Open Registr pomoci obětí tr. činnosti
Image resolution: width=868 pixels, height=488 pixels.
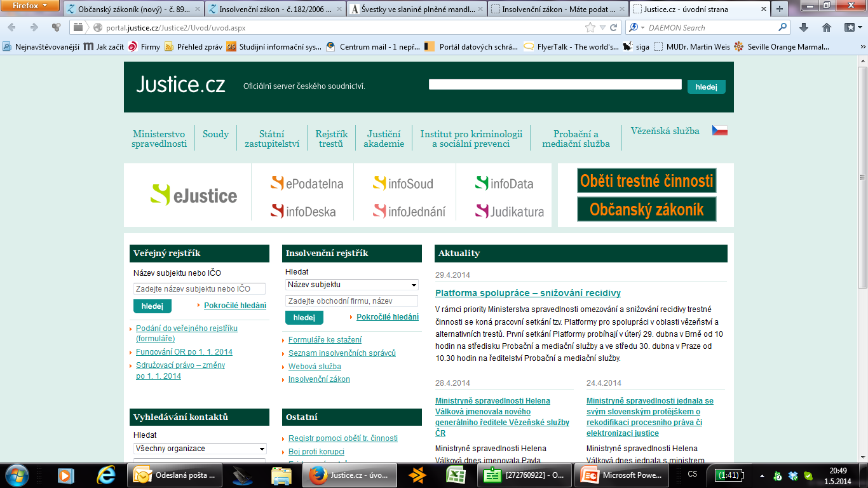343,438
